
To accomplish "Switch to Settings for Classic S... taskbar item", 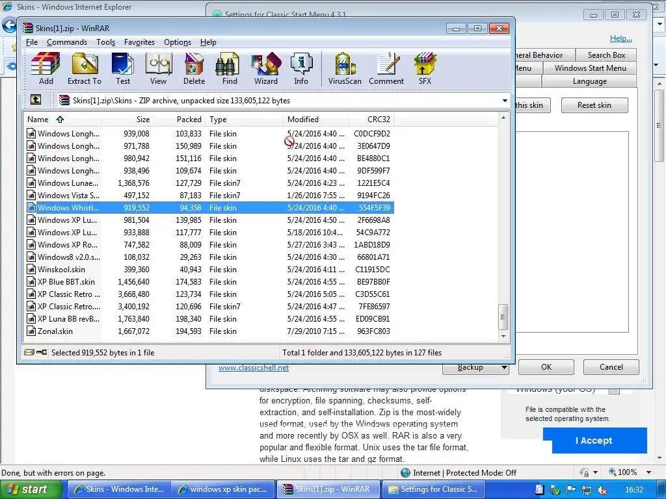I will tap(433, 489).
